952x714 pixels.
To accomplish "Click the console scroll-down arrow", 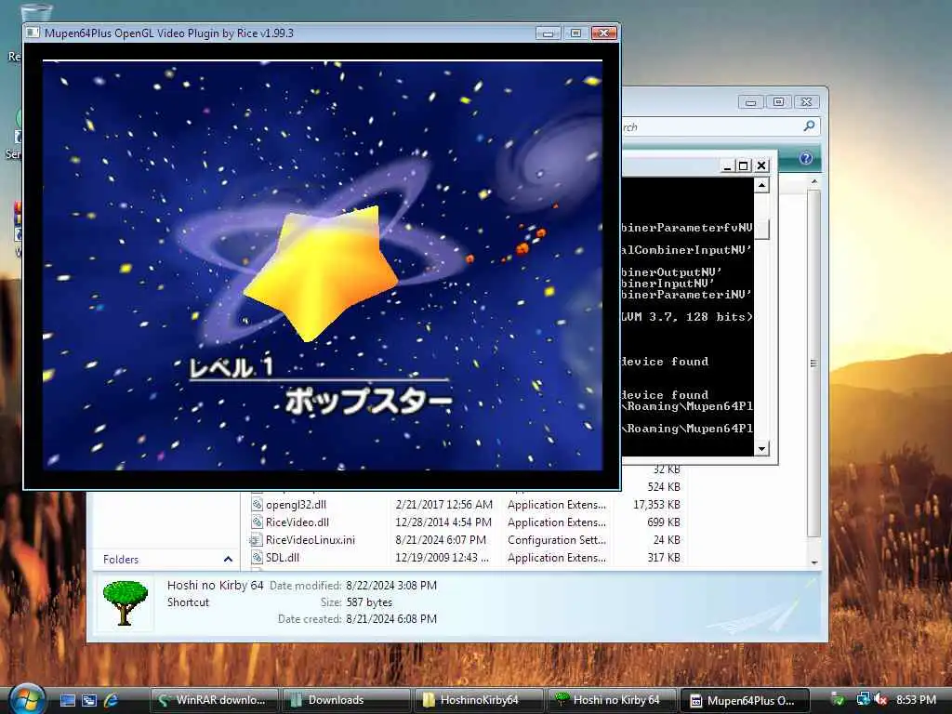I will coord(762,449).
